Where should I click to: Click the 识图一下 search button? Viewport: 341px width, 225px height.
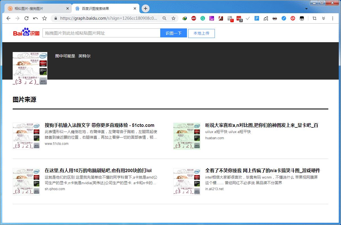pos(173,33)
